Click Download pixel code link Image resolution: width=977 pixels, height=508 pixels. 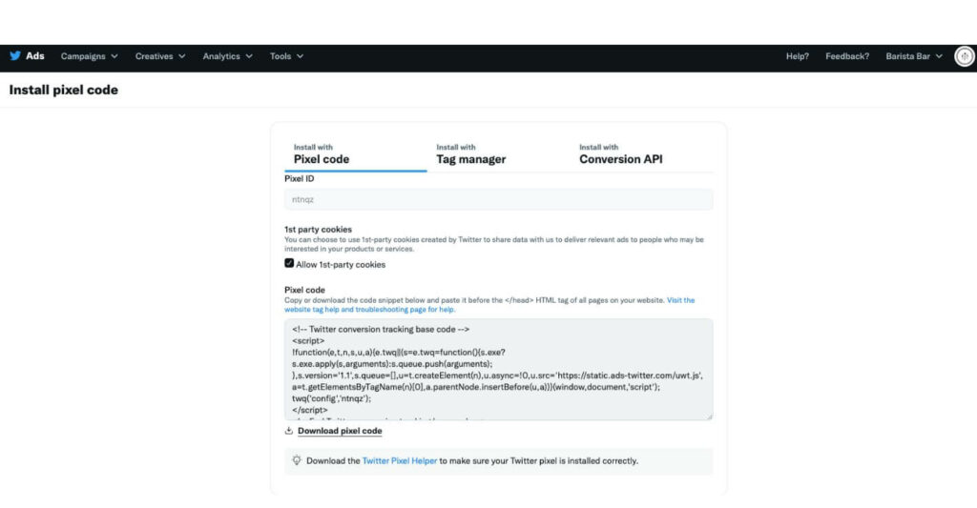tap(340, 431)
